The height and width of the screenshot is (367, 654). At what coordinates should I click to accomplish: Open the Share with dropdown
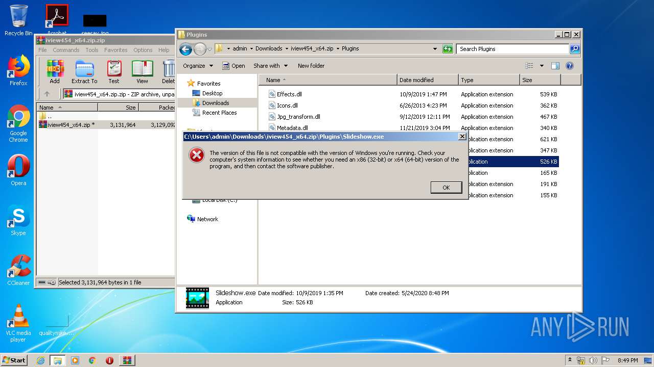[271, 66]
